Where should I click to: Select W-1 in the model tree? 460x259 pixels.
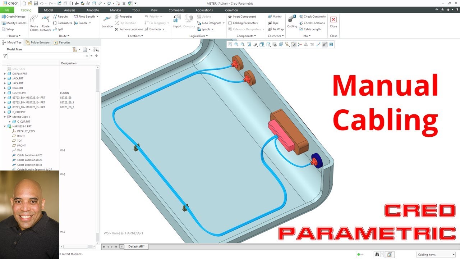tap(20, 150)
